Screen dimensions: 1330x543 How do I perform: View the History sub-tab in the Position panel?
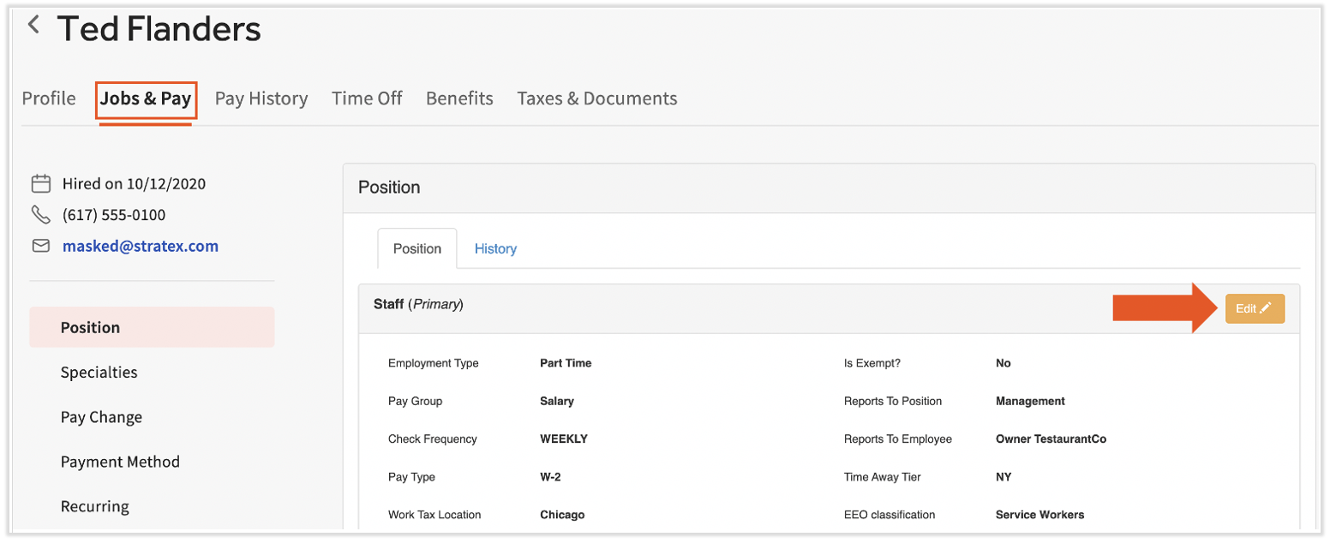tap(495, 248)
